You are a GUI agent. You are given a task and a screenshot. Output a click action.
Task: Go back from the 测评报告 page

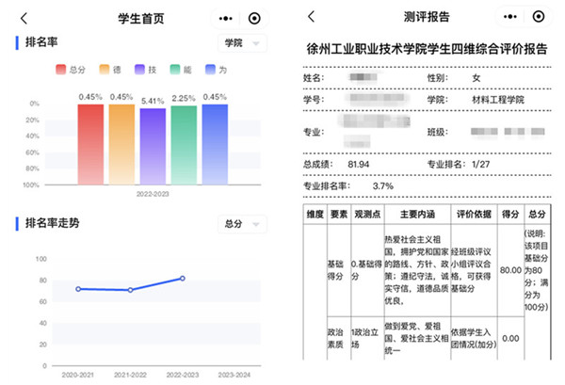pyautogui.click(x=312, y=16)
